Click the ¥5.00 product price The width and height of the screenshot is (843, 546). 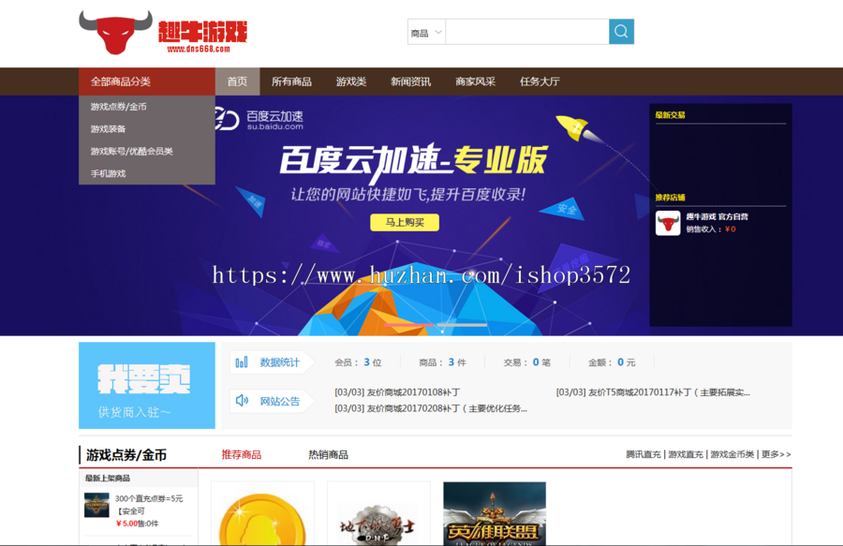pyautogui.click(x=126, y=524)
